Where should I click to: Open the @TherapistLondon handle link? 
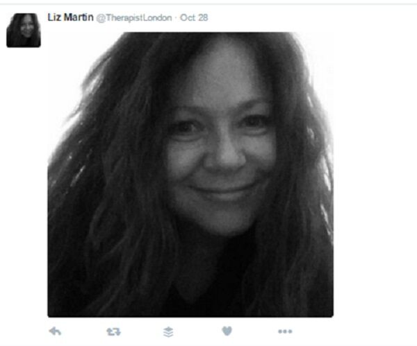pyautogui.click(x=133, y=18)
